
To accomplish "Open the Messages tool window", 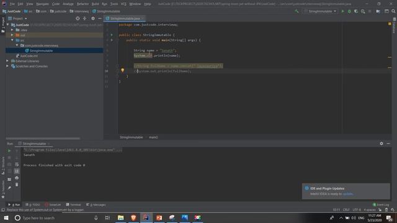I will (x=96, y=204).
